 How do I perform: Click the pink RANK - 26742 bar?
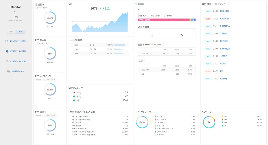pyautogui.click(x=164, y=20)
